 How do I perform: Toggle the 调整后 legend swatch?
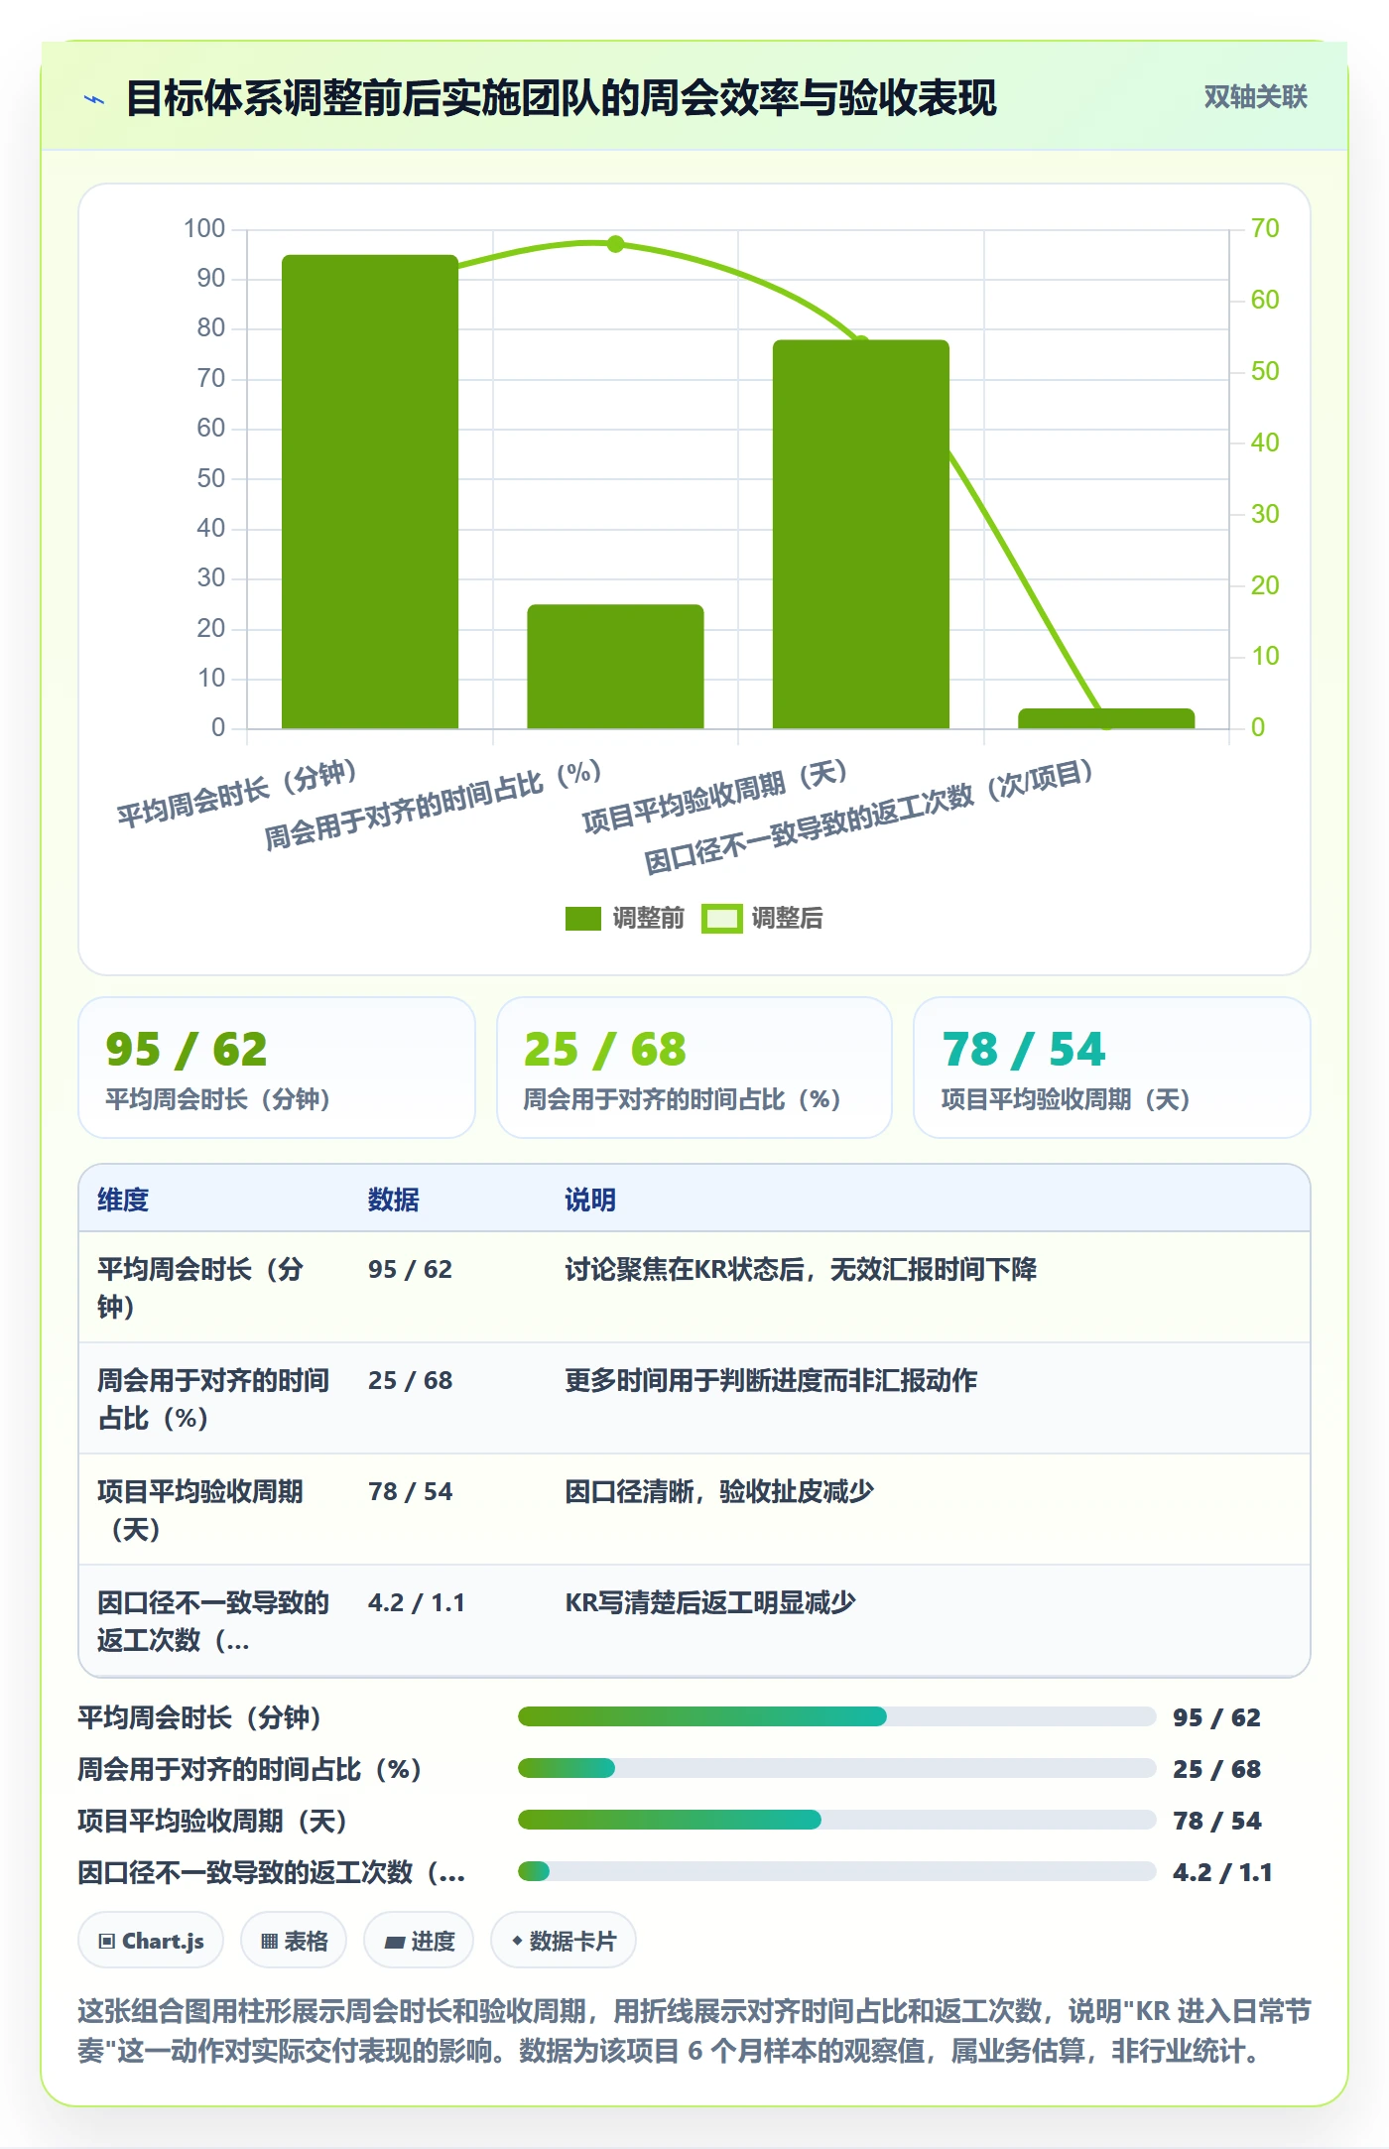point(721,919)
